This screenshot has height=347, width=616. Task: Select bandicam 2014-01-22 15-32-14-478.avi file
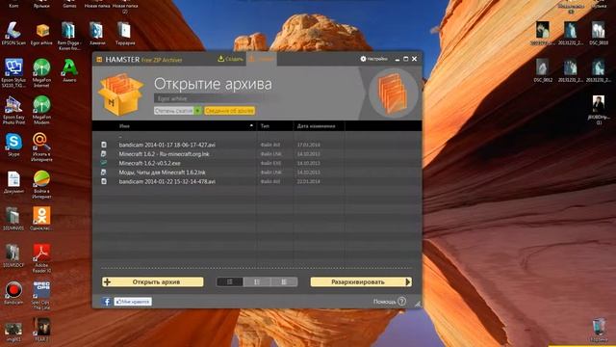coord(167,181)
